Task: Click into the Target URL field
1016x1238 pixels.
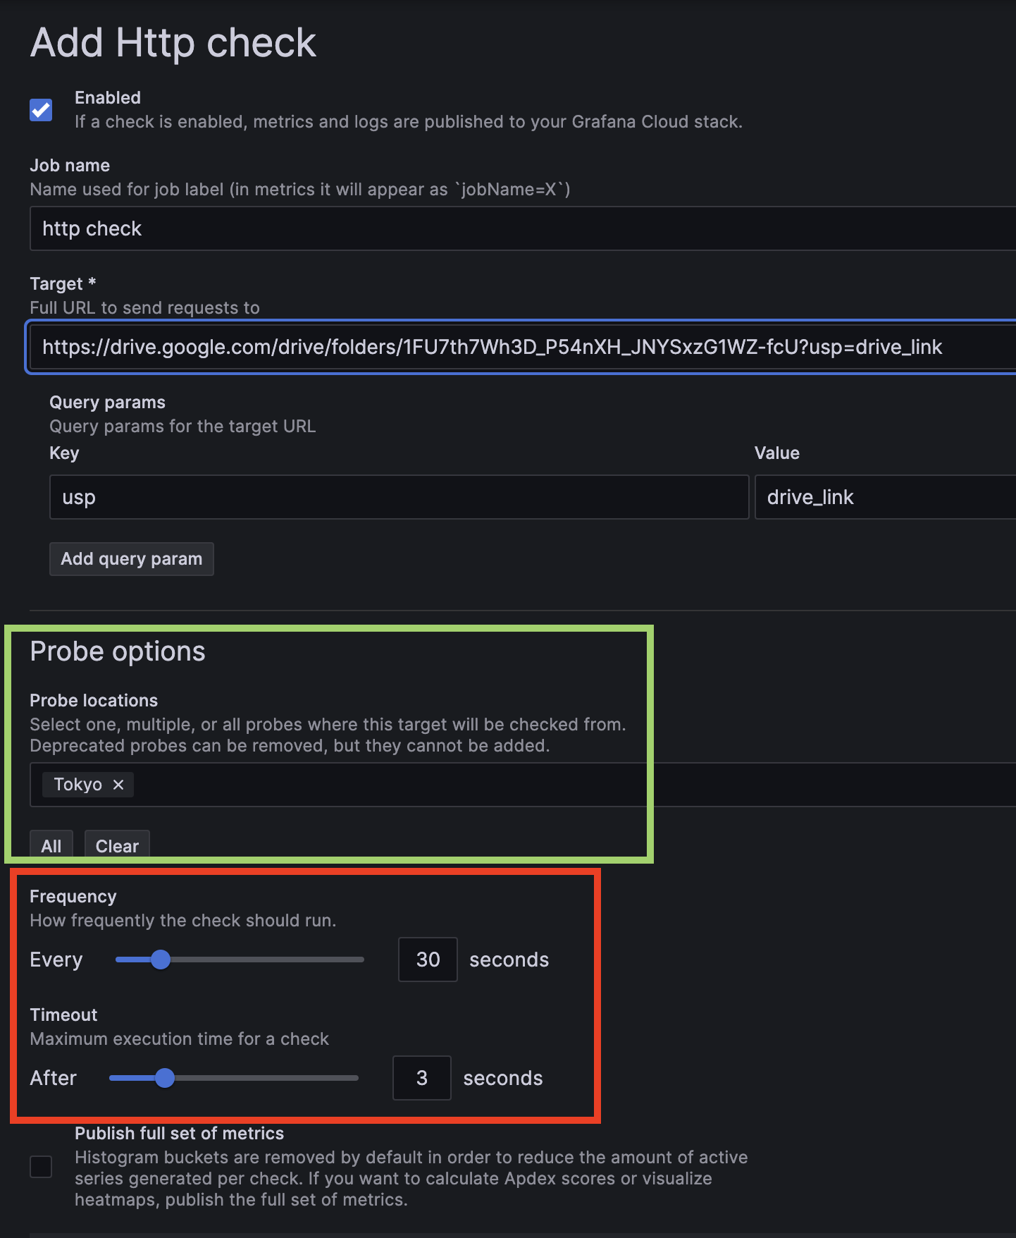Action: pyautogui.click(x=523, y=347)
